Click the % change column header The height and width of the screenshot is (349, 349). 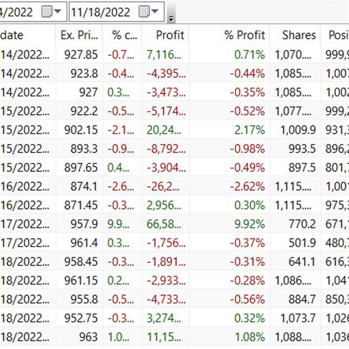[x=122, y=35]
